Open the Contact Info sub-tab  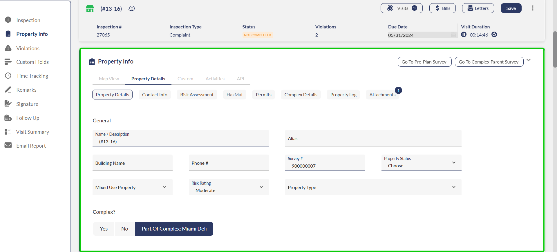(x=155, y=95)
